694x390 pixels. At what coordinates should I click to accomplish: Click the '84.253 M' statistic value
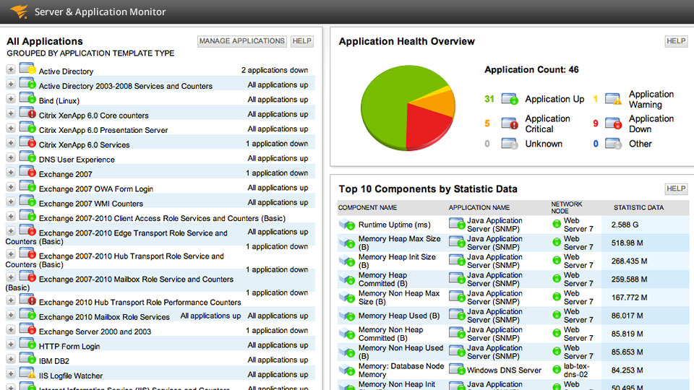point(627,370)
